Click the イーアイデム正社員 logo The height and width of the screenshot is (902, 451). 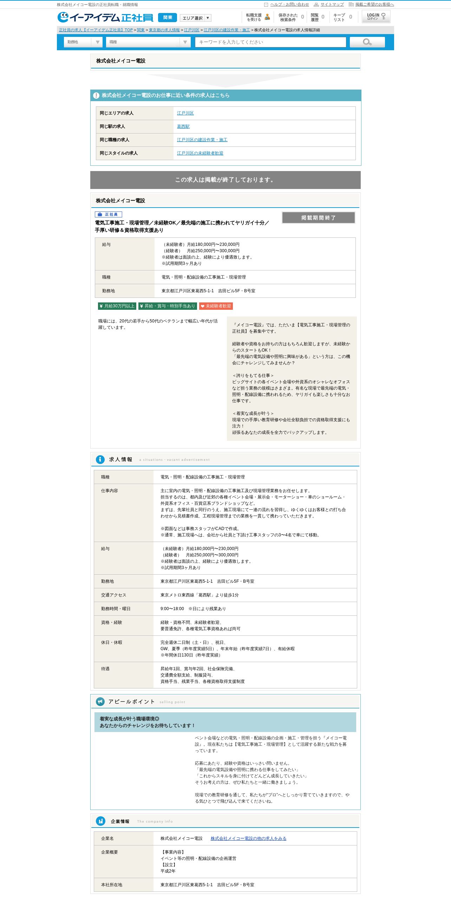pos(105,17)
